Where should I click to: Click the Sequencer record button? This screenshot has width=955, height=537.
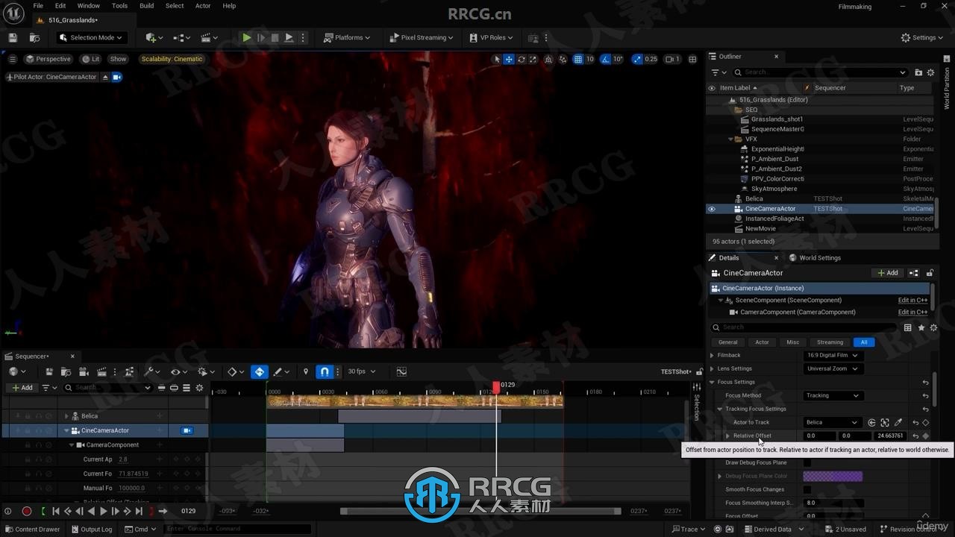click(x=27, y=511)
